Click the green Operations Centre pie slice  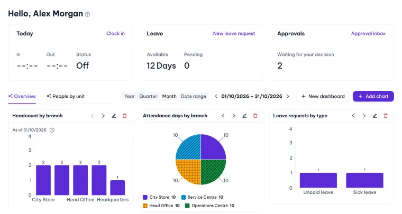(x=211, y=170)
